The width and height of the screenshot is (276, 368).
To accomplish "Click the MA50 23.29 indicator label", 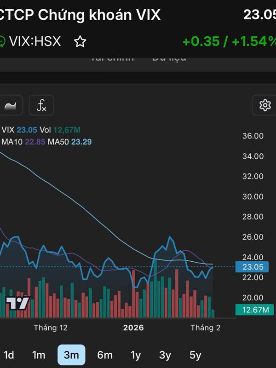I will (69, 142).
